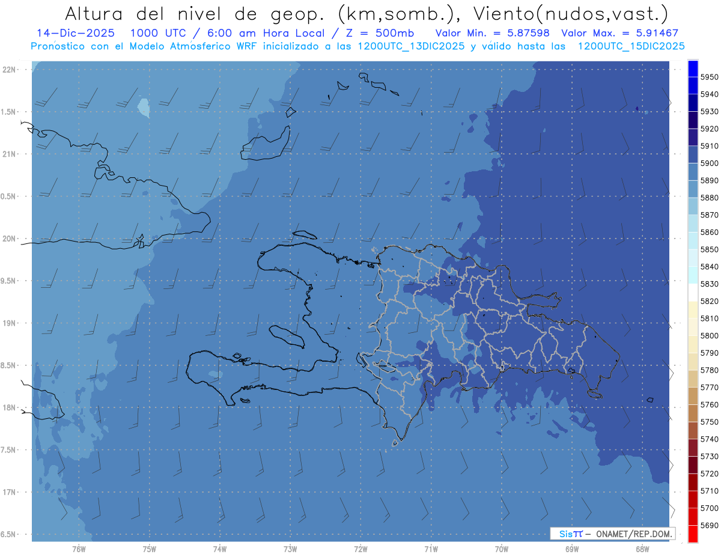Click the color swatch between 5750 and 5760
Image resolution: width=721 pixels, height=557 pixels.
693,413
